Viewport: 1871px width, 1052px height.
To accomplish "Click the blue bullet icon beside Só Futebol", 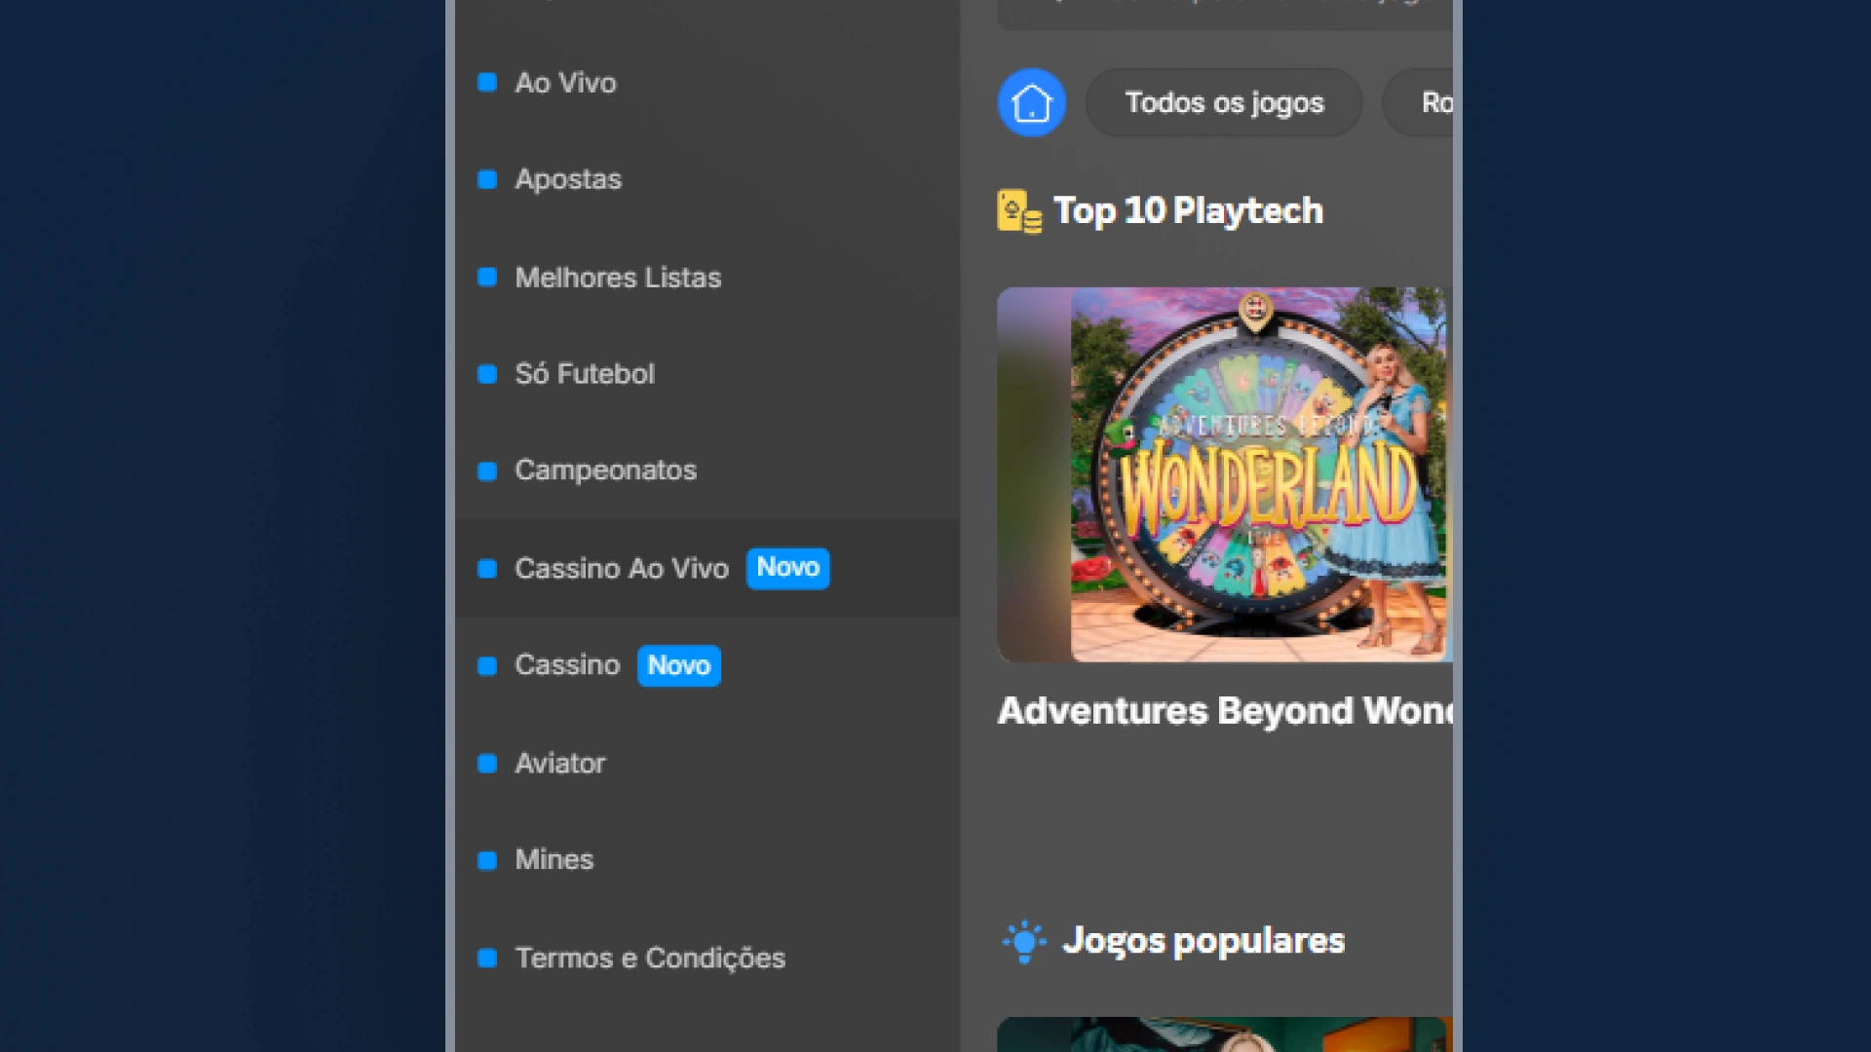I will click(x=487, y=374).
